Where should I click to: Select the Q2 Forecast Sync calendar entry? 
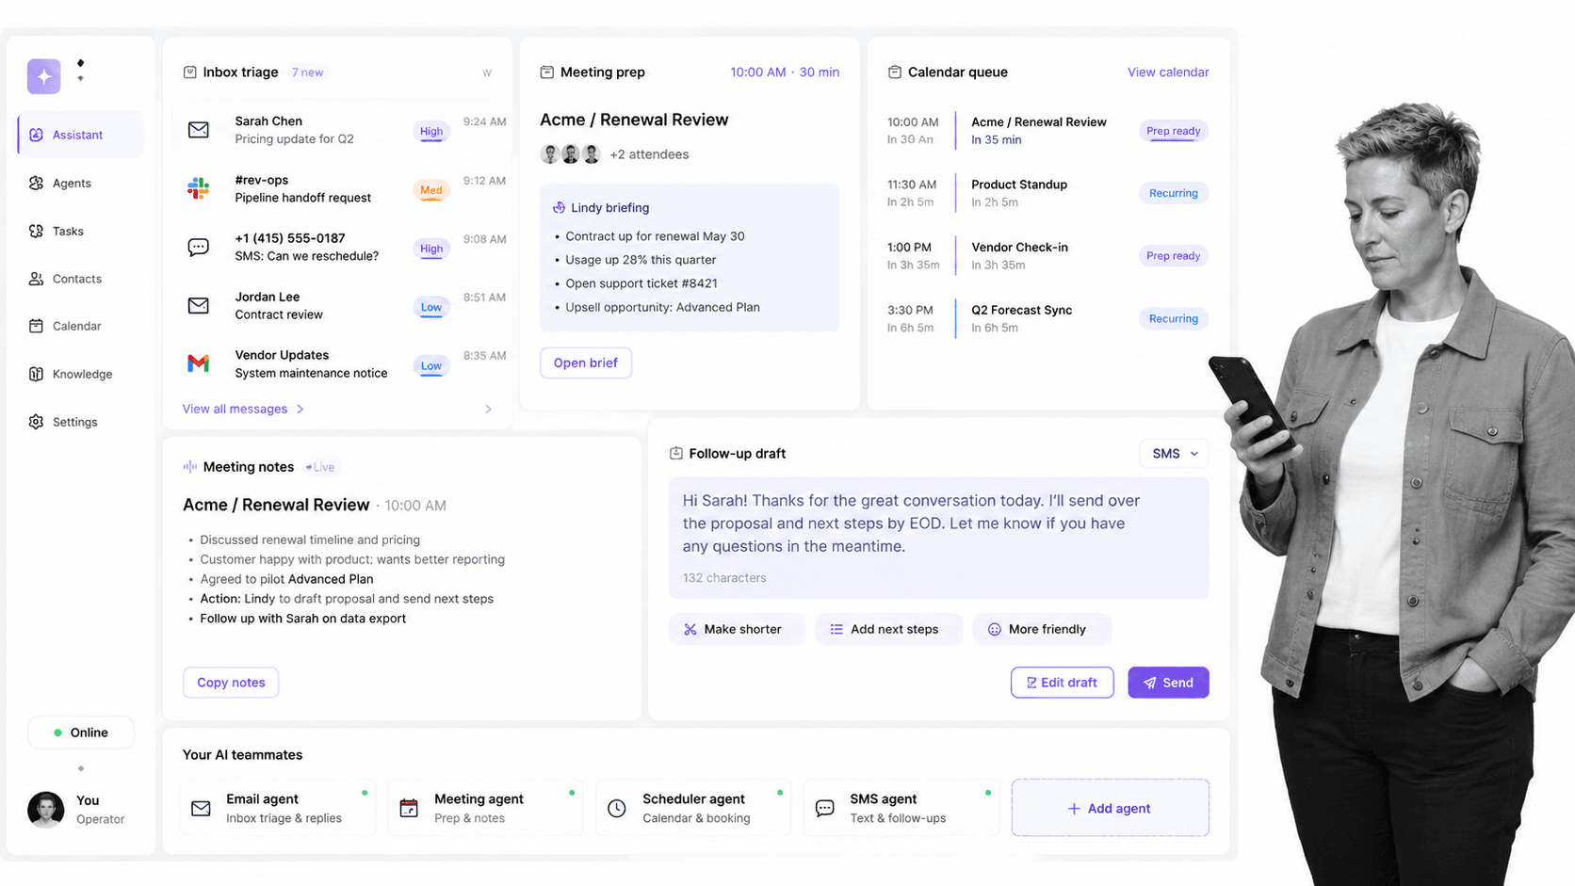tap(1047, 318)
